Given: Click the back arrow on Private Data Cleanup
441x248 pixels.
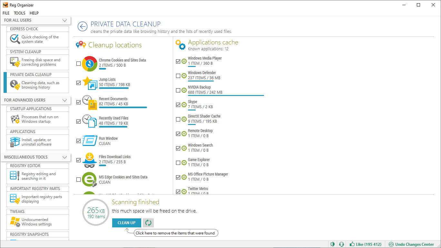Looking at the screenshot, I should [x=83, y=26].
